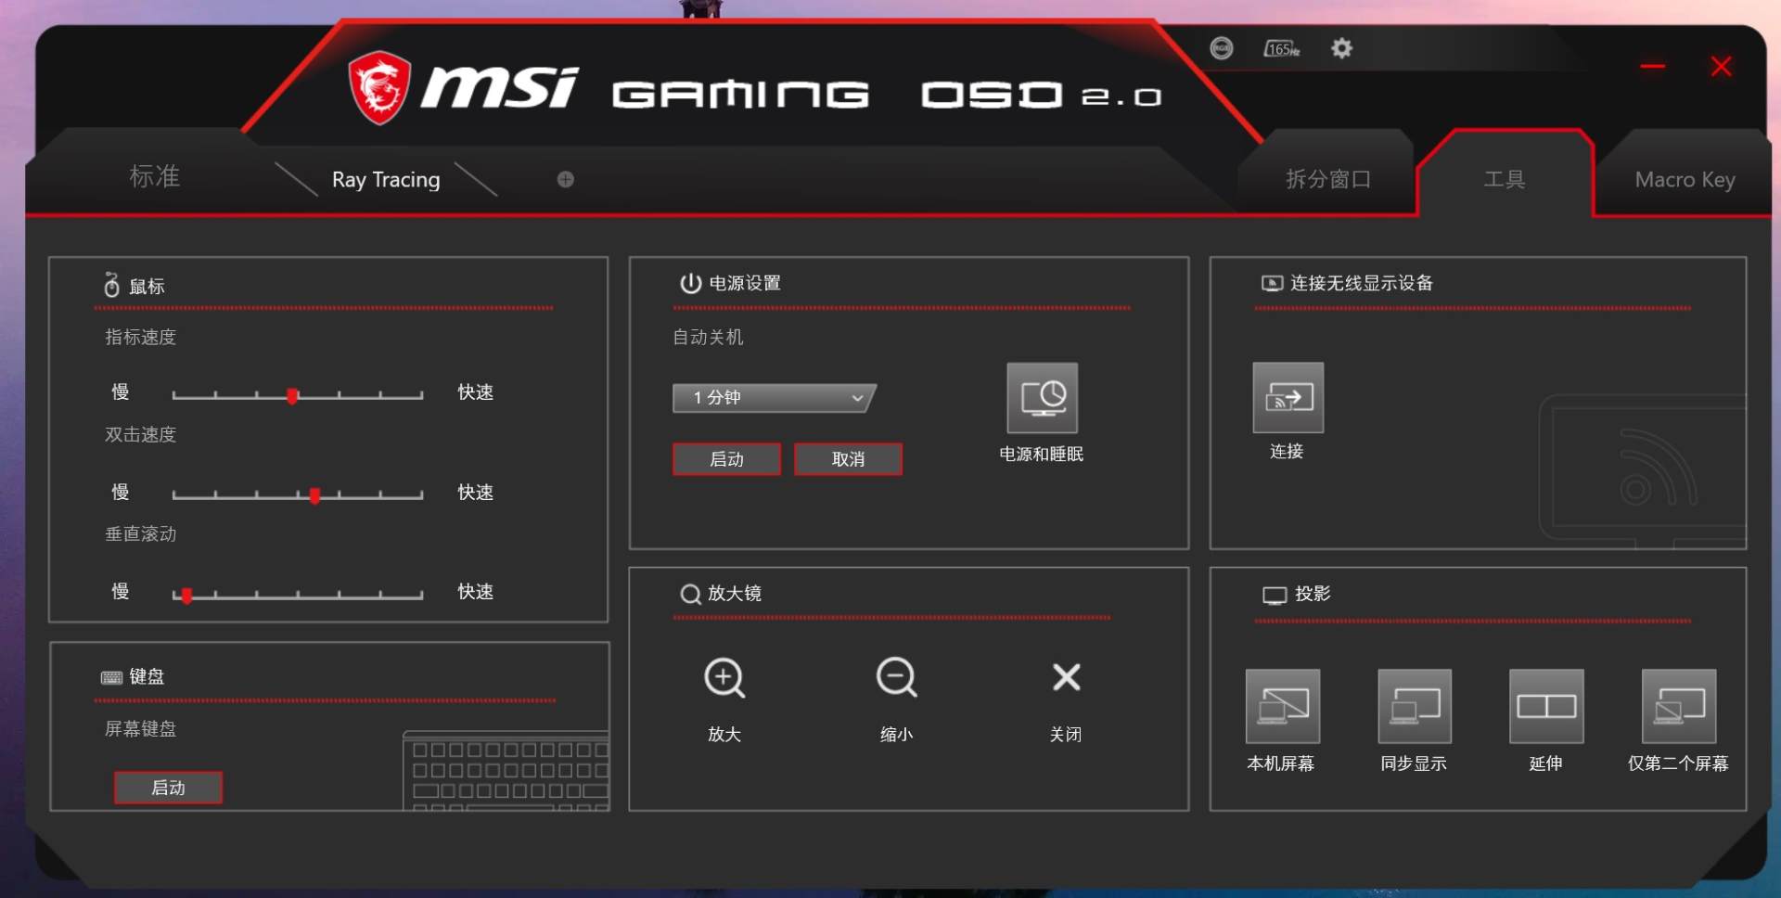
Task: Select 本机屏幕 PC screen only projection
Action: (1283, 706)
